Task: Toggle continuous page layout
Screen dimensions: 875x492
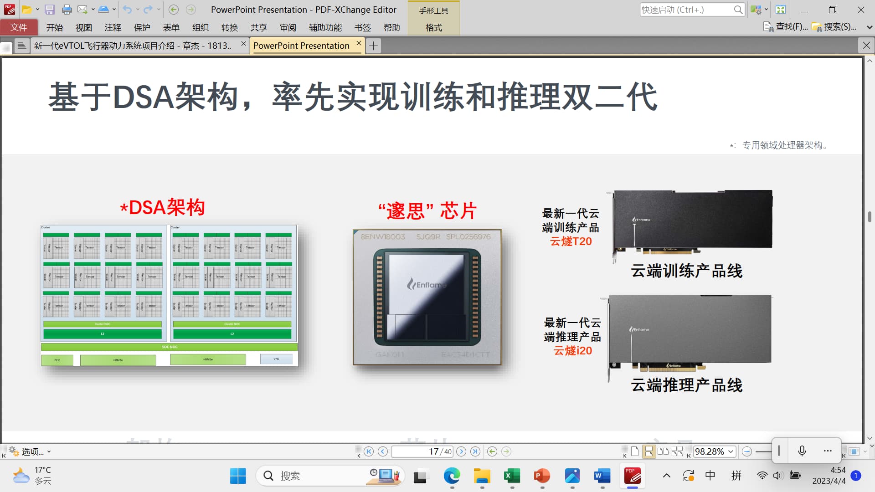Action: coord(649,451)
